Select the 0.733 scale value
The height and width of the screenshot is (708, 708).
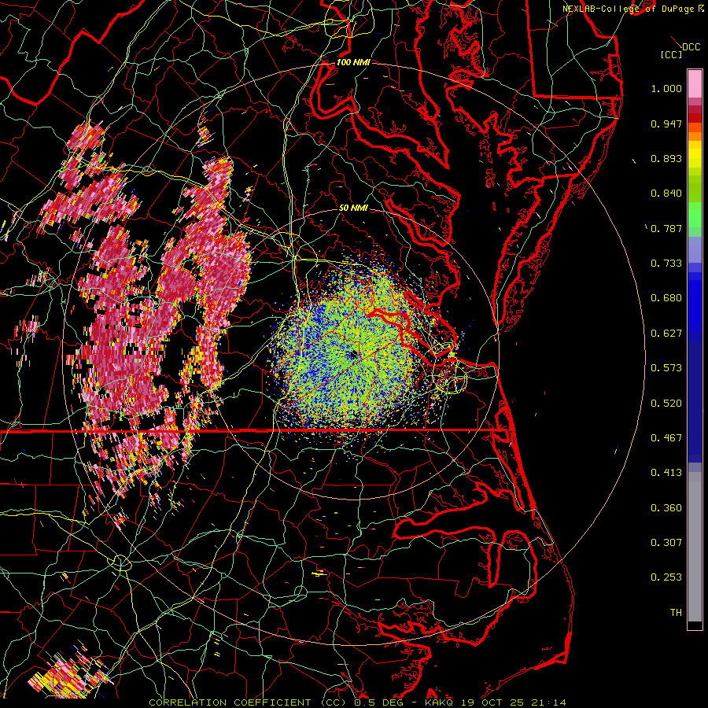tap(666, 264)
